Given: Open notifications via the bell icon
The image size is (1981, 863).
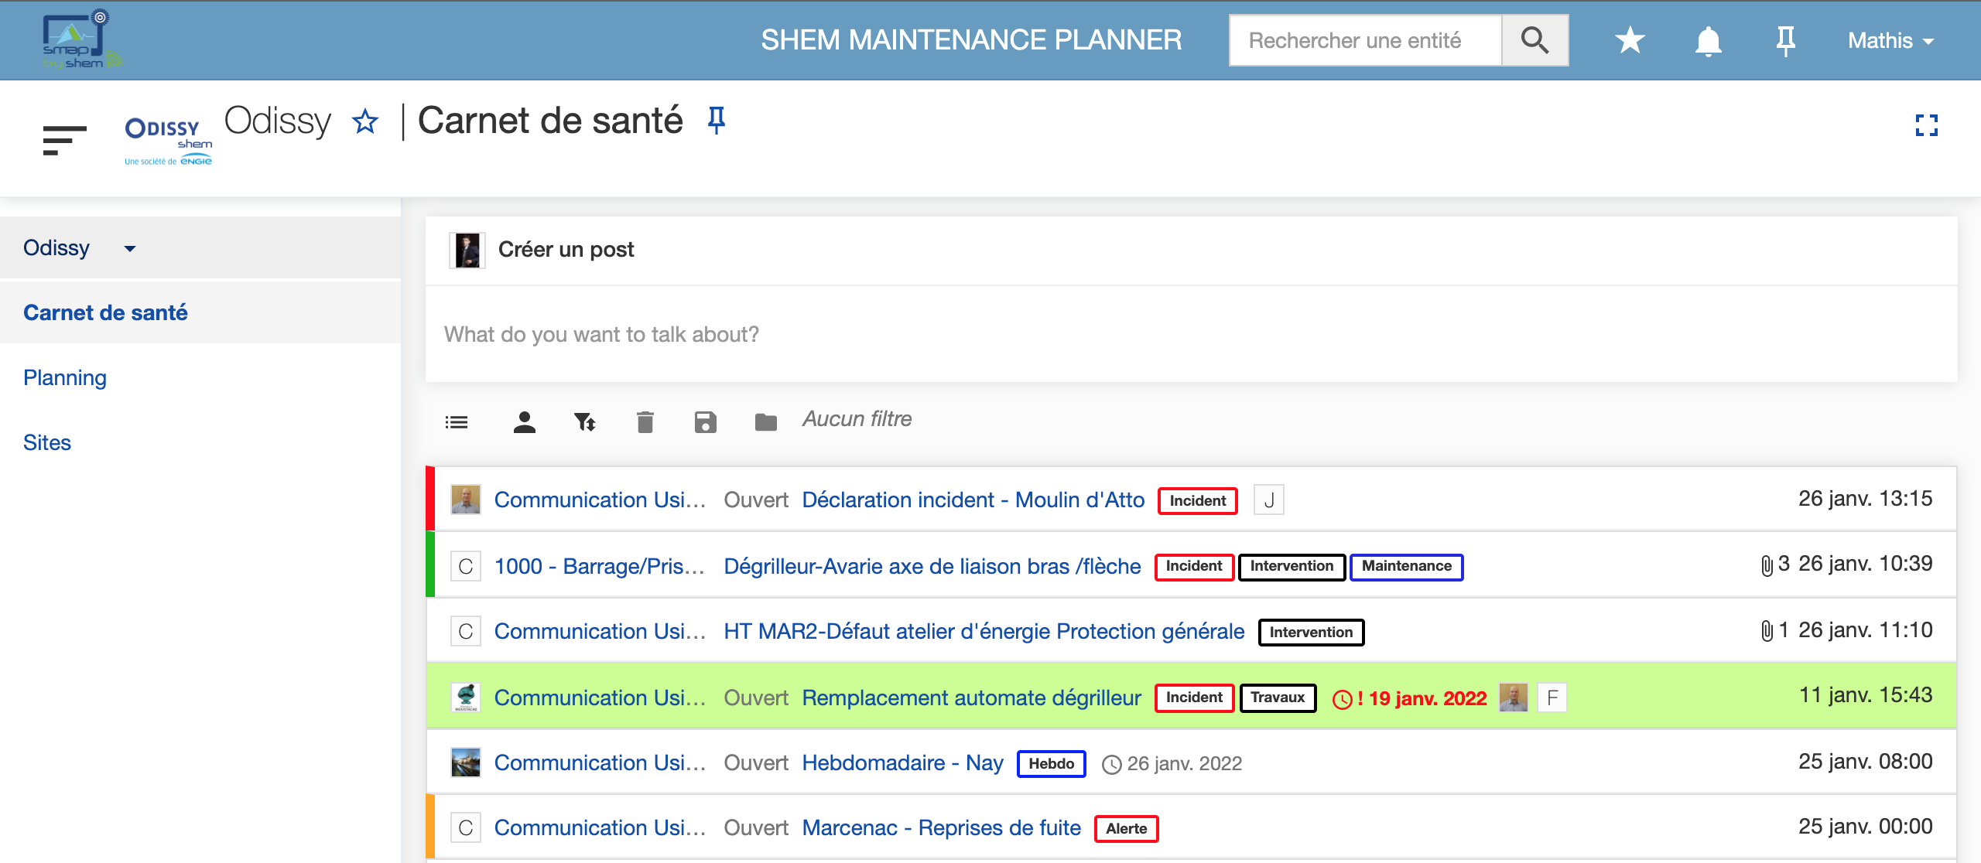Looking at the screenshot, I should (x=1709, y=40).
